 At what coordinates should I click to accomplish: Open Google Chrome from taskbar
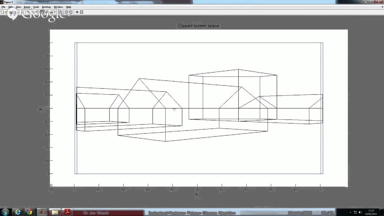point(29,212)
